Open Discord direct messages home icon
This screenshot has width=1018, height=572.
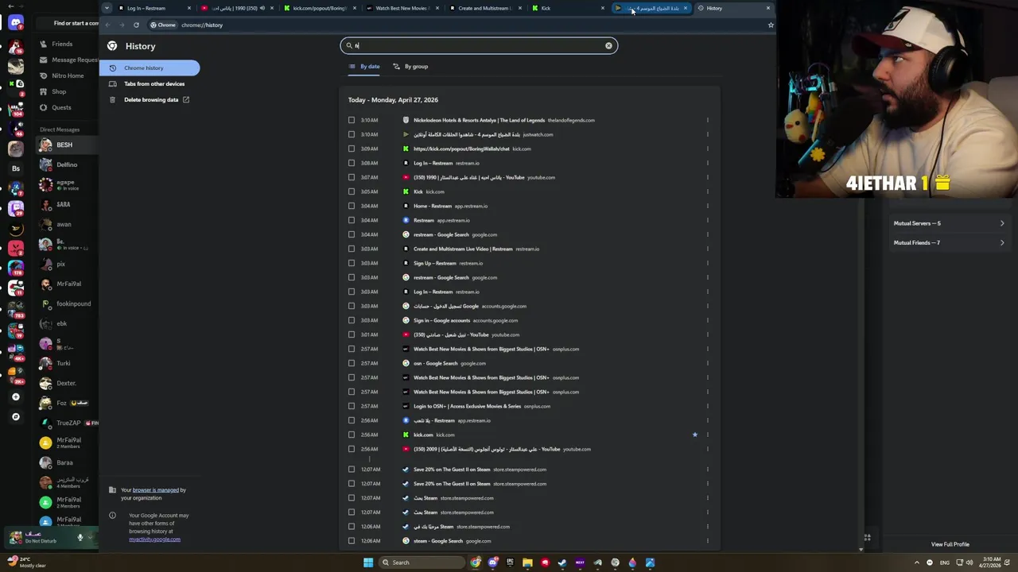(15, 23)
